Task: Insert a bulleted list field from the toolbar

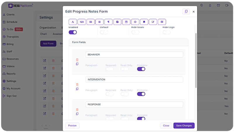Action: click(x=91, y=22)
